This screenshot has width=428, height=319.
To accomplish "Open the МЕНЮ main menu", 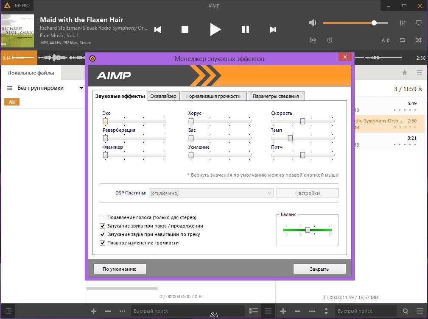I will click(22, 6).
